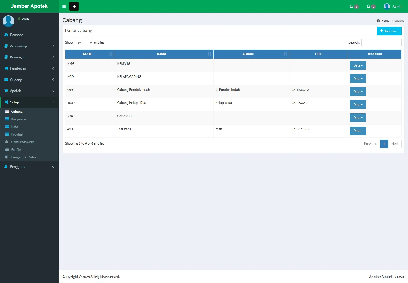Click the Apotek shopping cart icon
Image resolution: width=408 pixels, height=283 pixels.
tap(6, 91)
